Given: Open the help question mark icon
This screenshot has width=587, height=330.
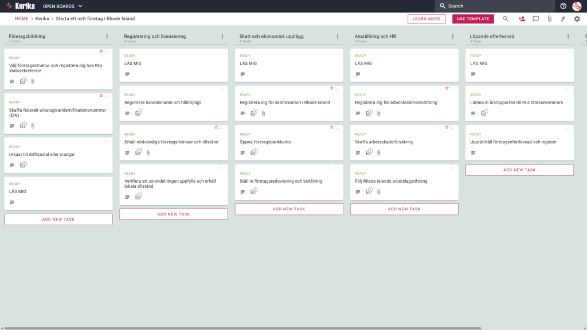Looking at the screenshot, I should click(x=563, y=6).
